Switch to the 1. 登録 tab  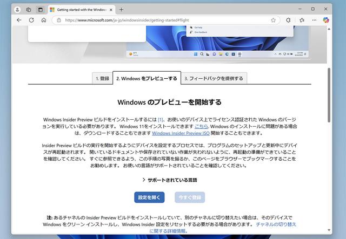coord(102,78)
